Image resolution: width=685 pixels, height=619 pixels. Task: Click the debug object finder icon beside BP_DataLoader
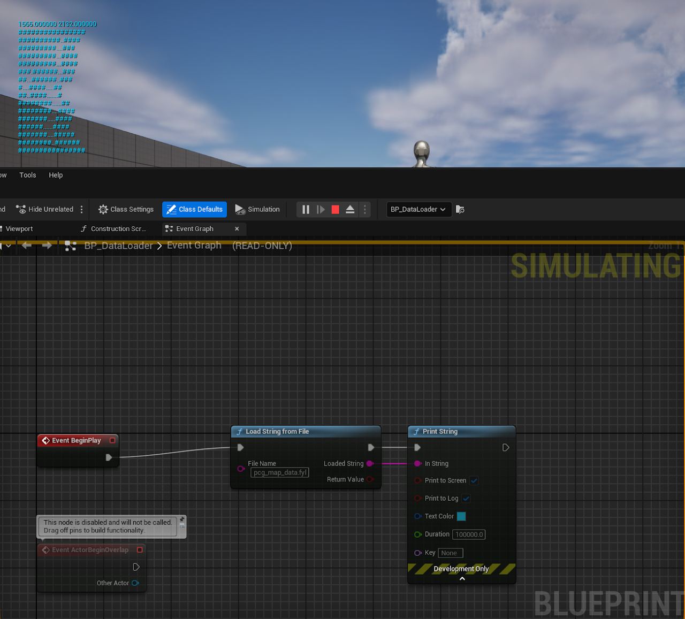click(460, 210)
